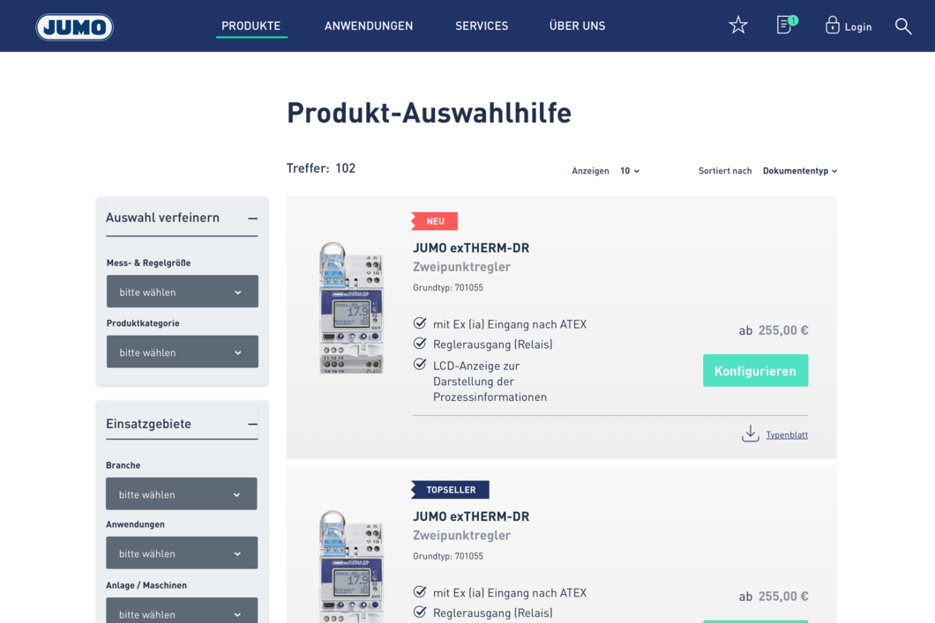Open the Anwendungen filter dropdown
The height and width of the screenshot is (623, 935).
coord(182,553)
